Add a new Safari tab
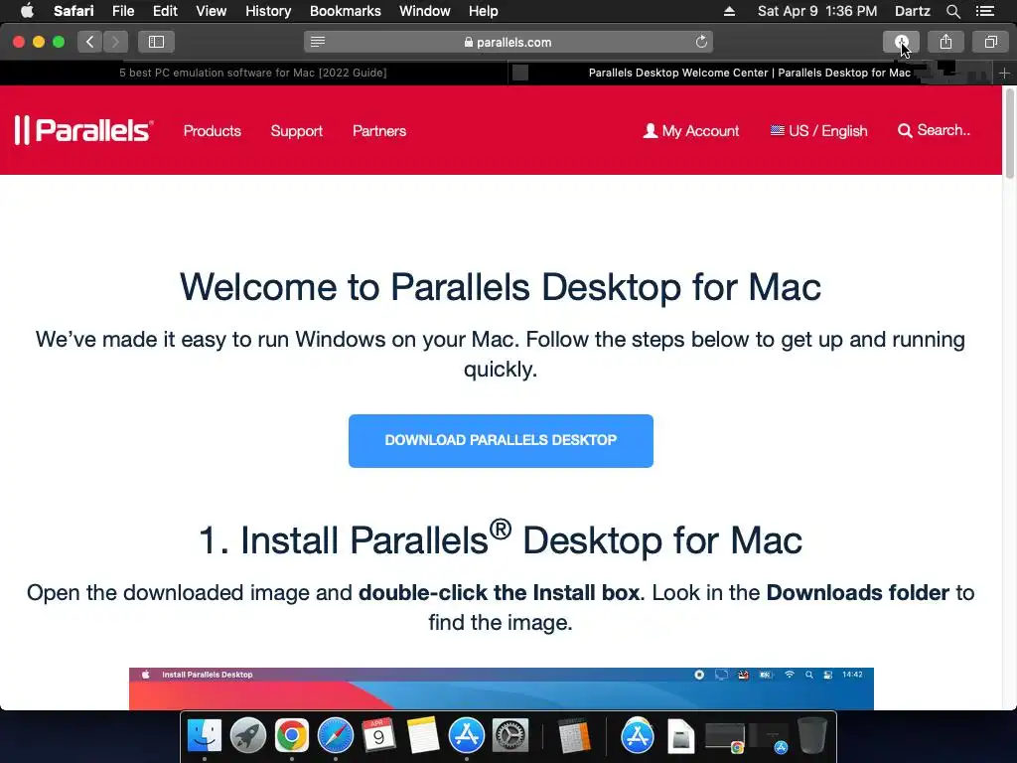This screenshot has width=1017, height=763. click(x=1004, y=73)
